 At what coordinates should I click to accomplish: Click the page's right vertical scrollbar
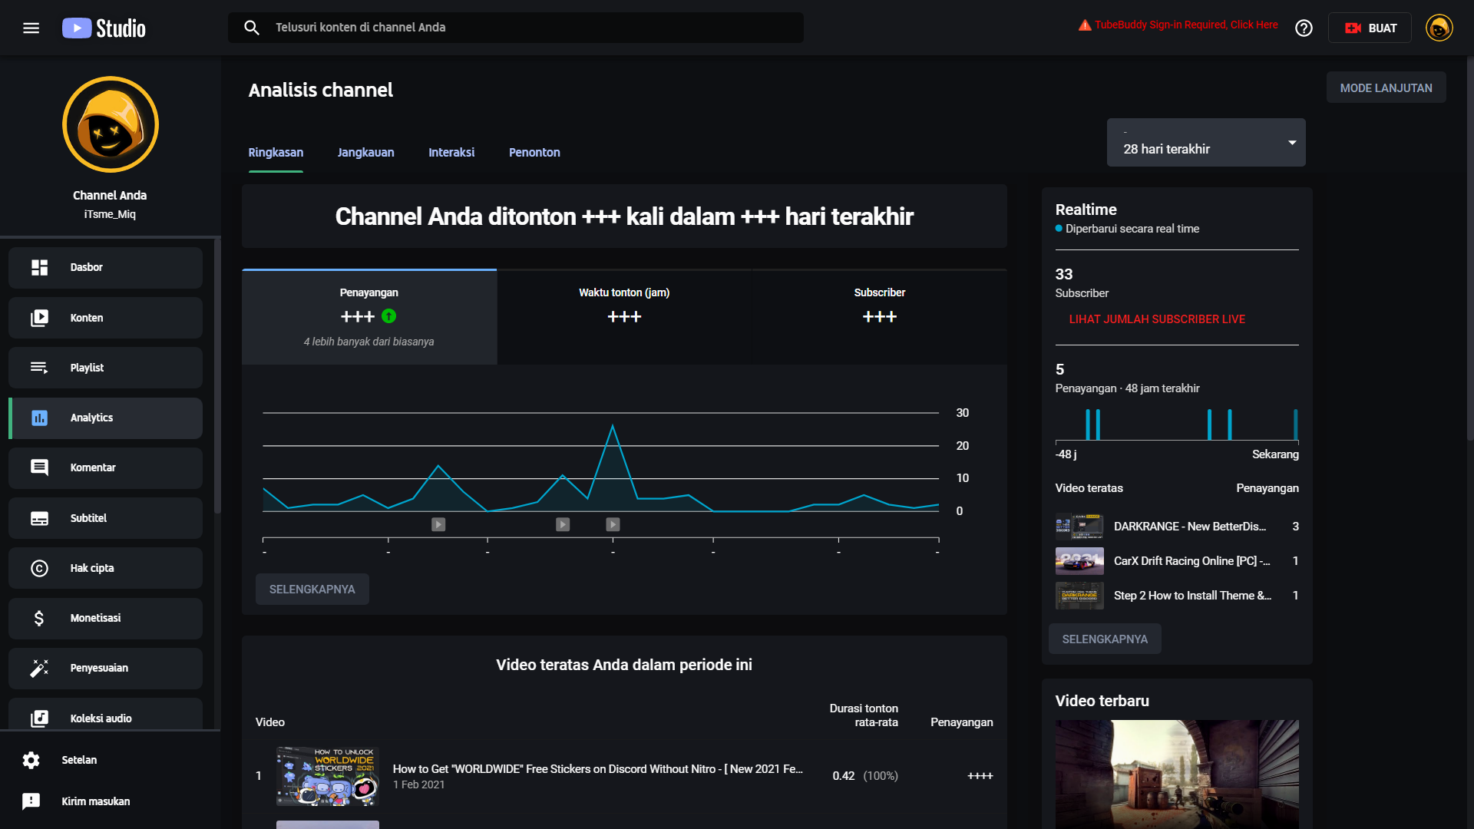point(1469,249)
